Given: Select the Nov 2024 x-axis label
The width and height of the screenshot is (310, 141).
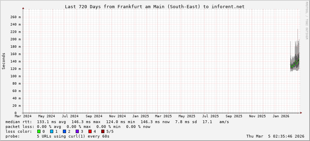Looking at the screenshot, I should (x=117, y=116).
